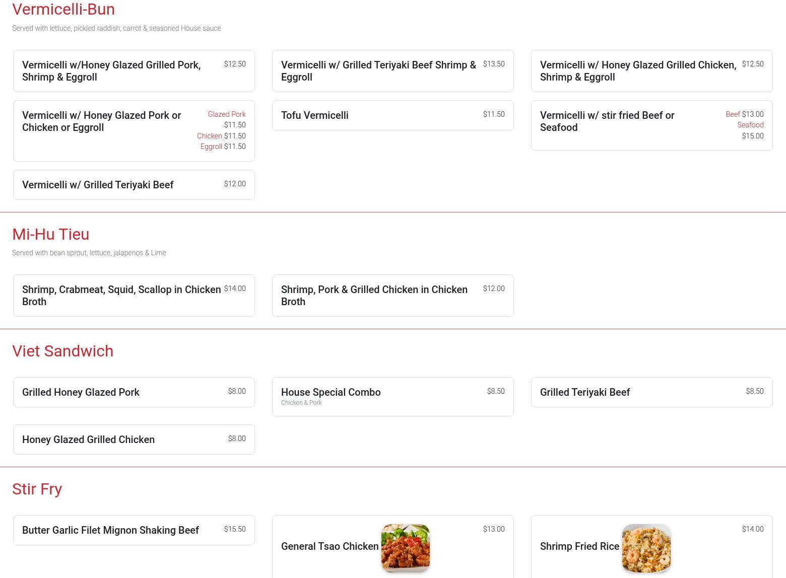Click the 'Seafood' price option label
The image size is (786, 578).
tap(751, 125)
